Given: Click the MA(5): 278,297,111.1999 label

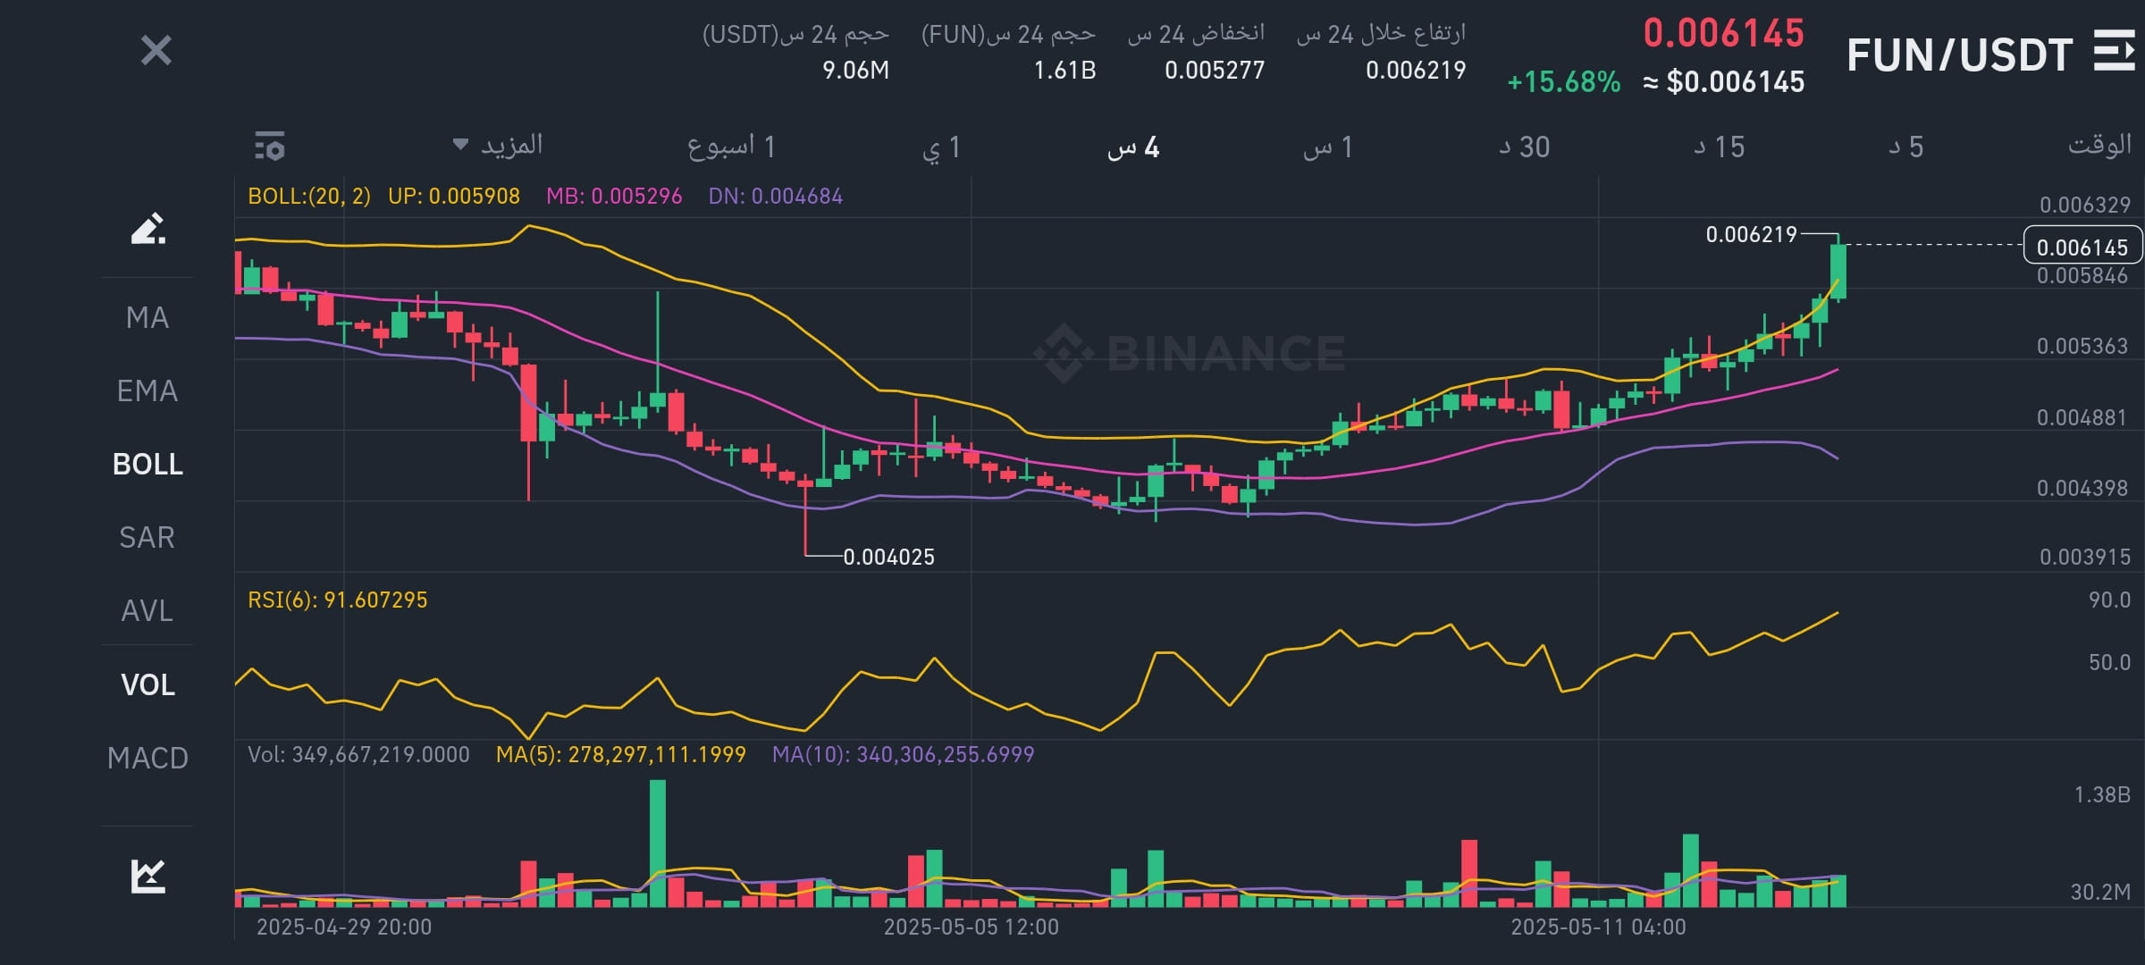Looking at the screenshot, I should tap(621, 754).
